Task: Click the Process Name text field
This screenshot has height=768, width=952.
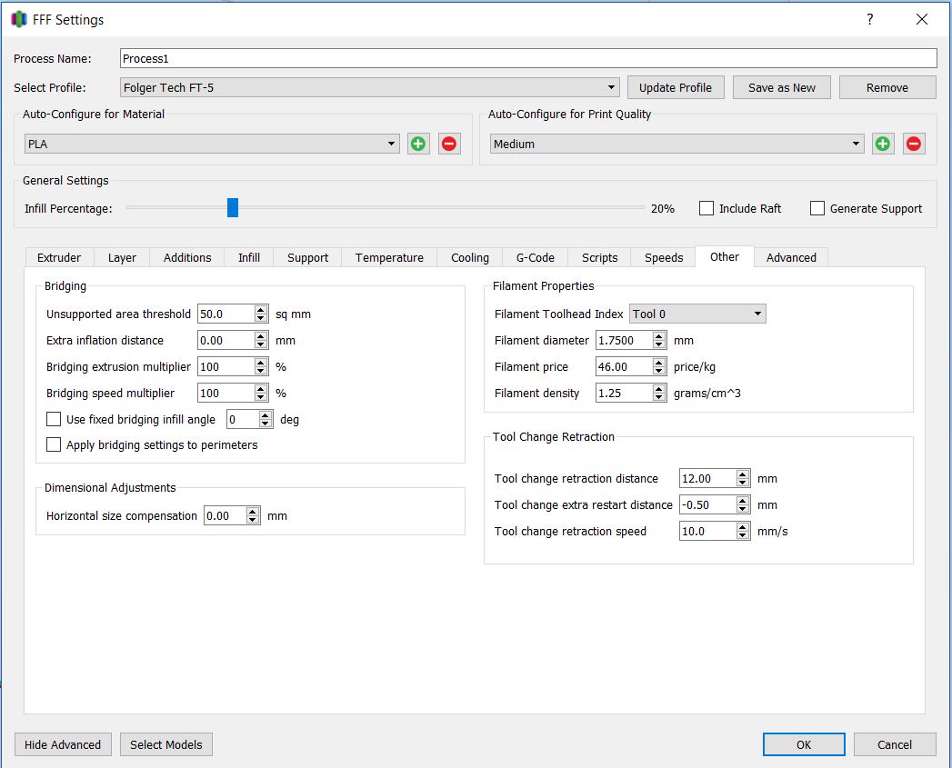Action: (527, 58)
